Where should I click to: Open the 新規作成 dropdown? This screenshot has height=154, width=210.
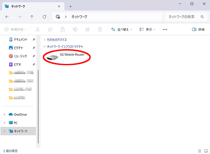(16, 29)
